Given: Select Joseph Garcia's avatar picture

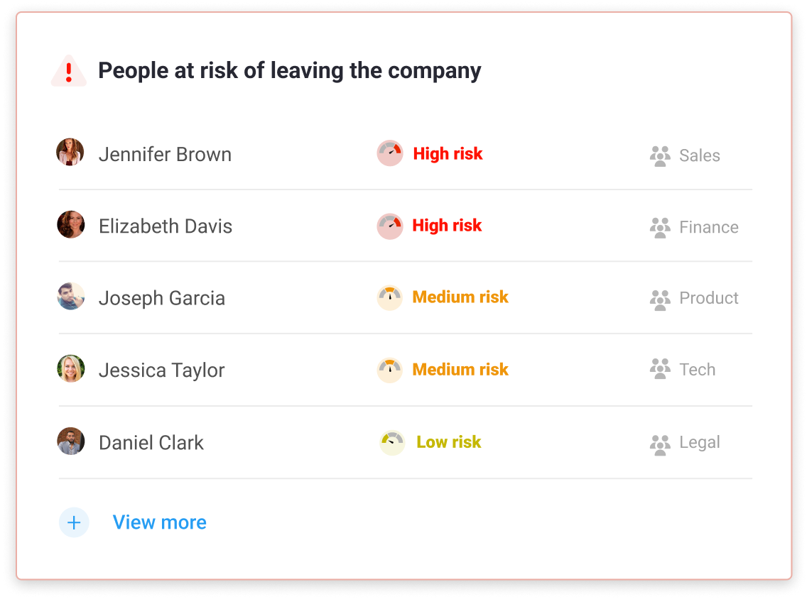Looking at the screenshot, I should point(70,297).
